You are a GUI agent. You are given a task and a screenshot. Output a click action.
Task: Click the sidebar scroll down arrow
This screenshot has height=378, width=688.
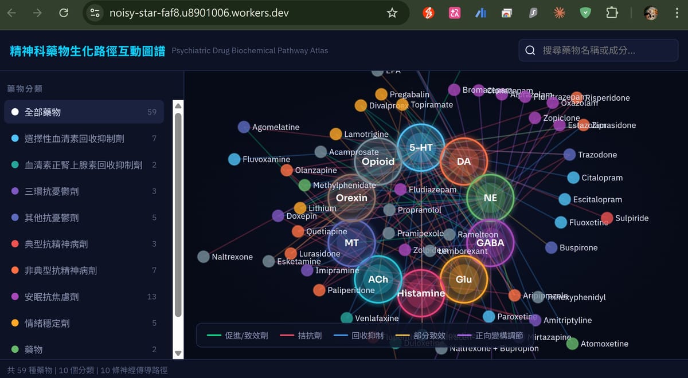(178, 353)
